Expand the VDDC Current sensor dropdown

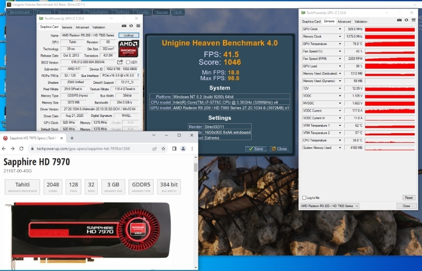[340, 111]
